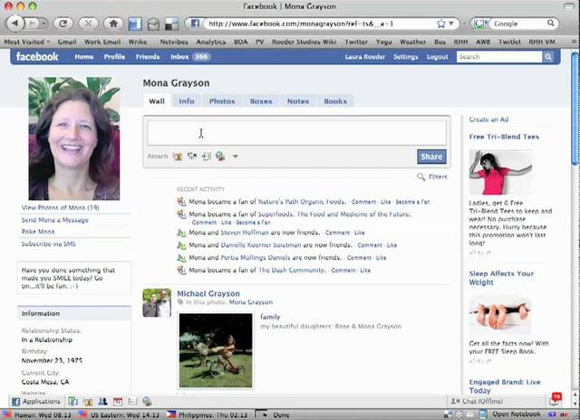
Task: Open Nature's Path Organic Foods page link
Action: (302, 202)
